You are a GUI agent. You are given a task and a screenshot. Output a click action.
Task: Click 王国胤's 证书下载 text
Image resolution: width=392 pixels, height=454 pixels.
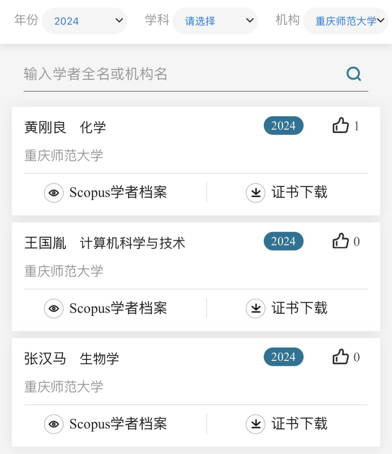tap(299, 308)
